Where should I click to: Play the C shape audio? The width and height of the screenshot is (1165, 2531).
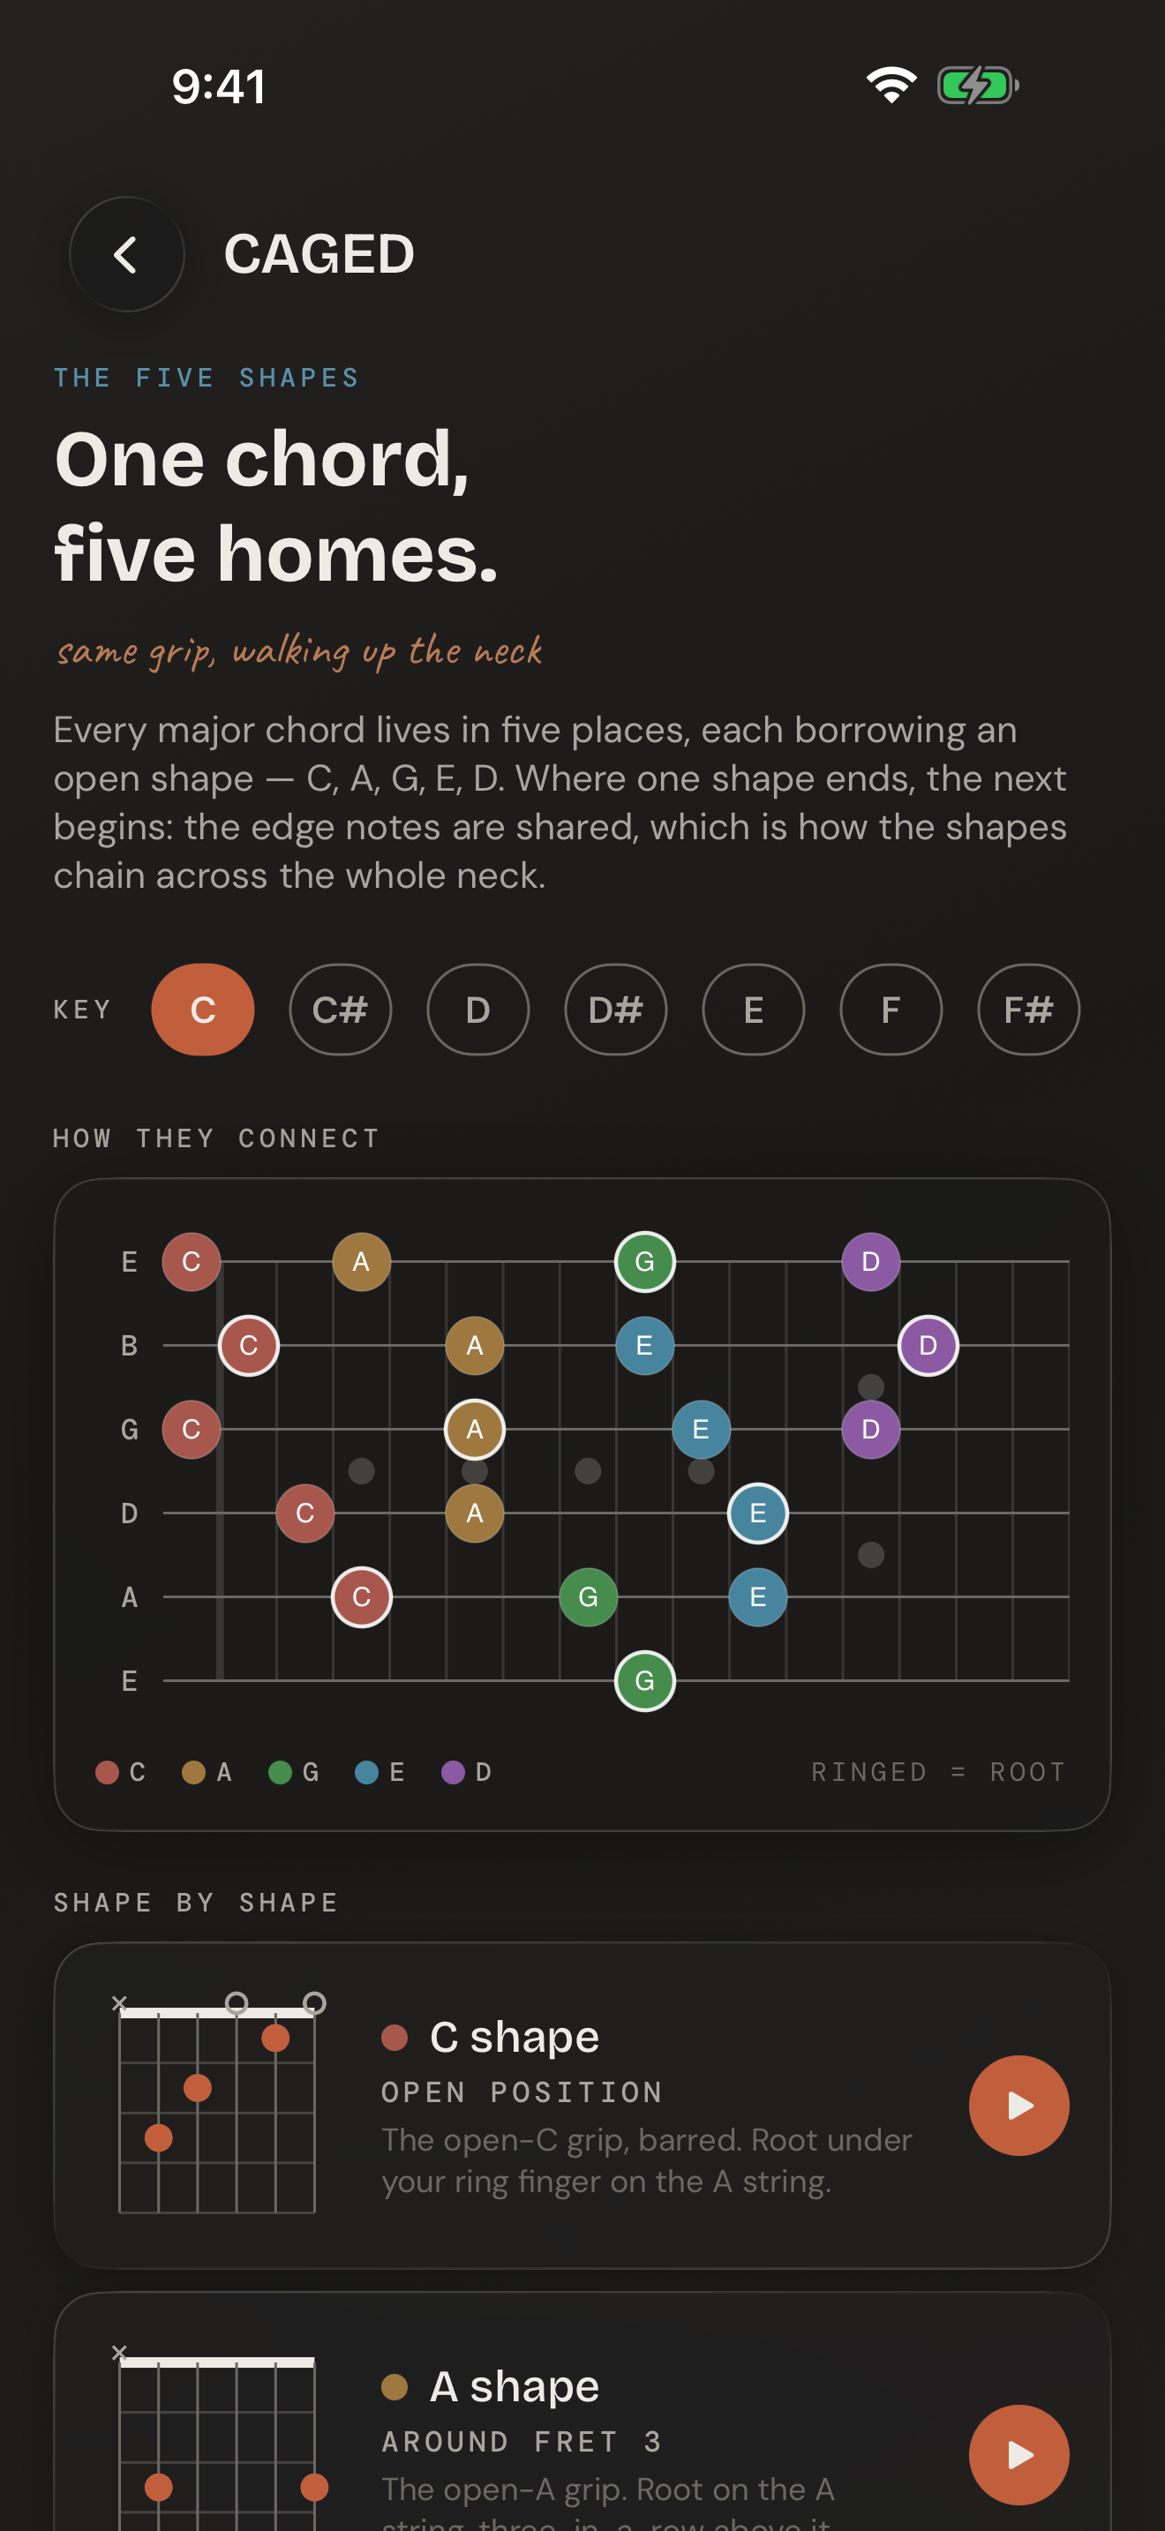click(1018, 2106)
